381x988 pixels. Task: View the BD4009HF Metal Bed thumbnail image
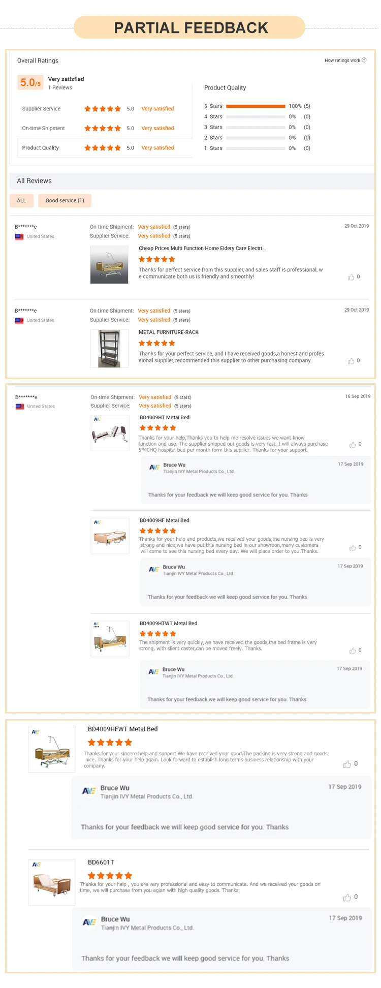(110, 536)
